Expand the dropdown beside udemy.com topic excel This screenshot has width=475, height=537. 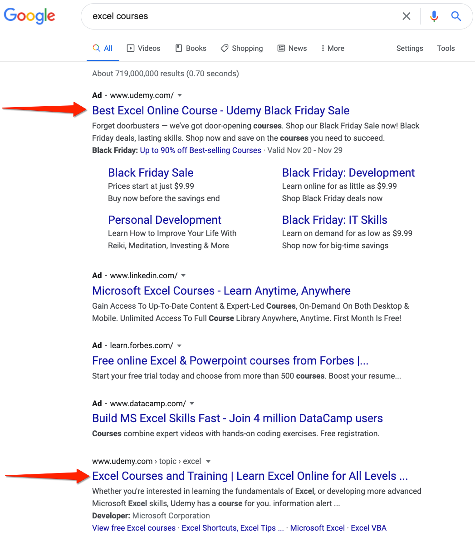pos(208,462)
